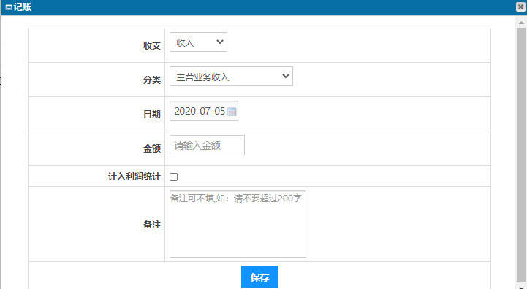The image size is (527, 289).
Task: Click the 备注 field label
Action: (152, 225)
